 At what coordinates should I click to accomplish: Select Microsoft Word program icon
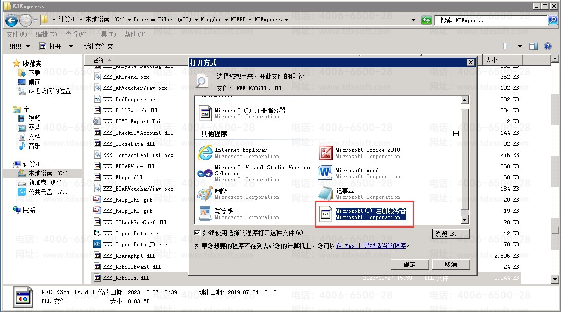coord(325,173)
